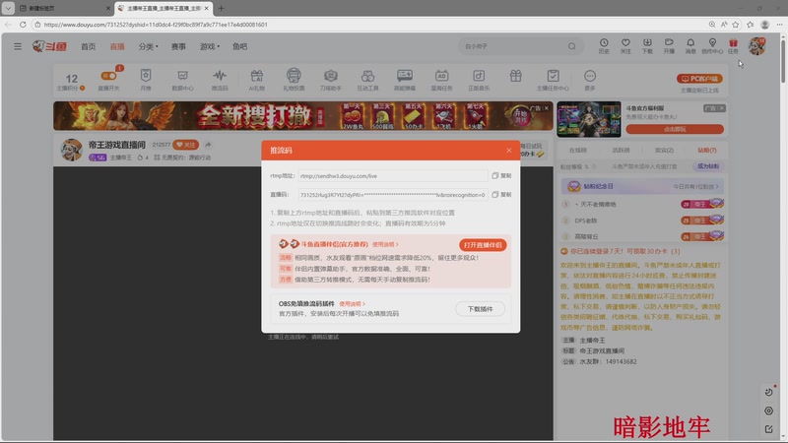The height and width of the screenshot is (443, 788).
Task: Open the 关注 heart icon in header
Action: [625, 46]
